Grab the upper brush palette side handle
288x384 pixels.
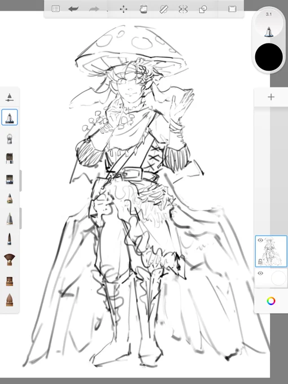coord(20,181)
